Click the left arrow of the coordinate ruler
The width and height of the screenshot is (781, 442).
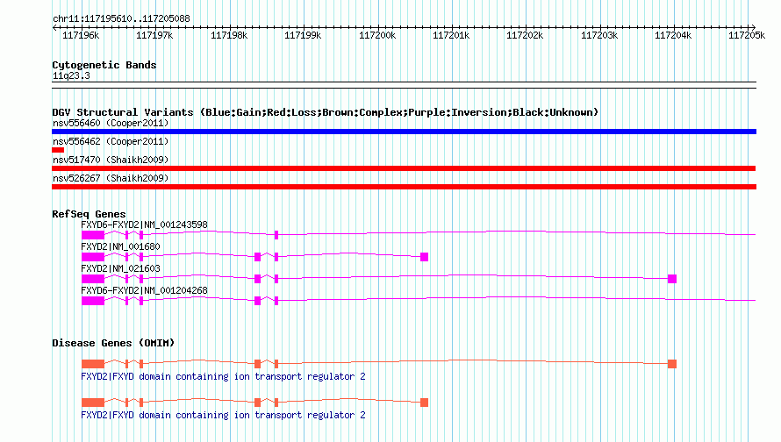coord(54,27)
